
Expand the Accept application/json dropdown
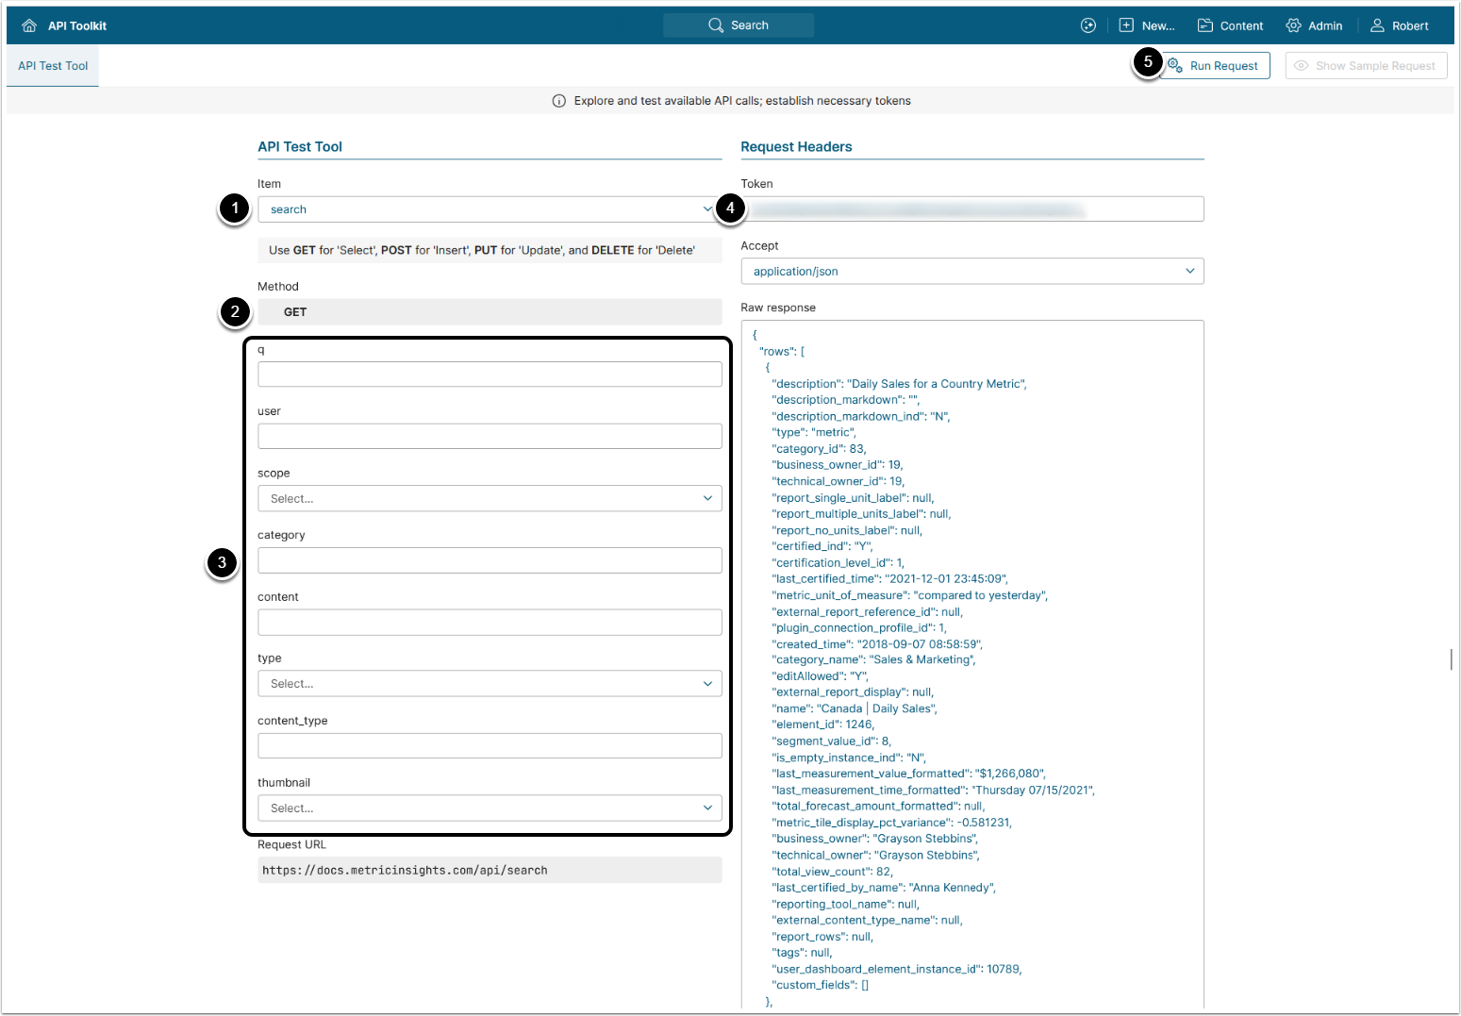[971, 272]
